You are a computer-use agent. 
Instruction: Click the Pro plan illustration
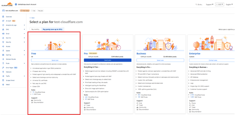108,44
